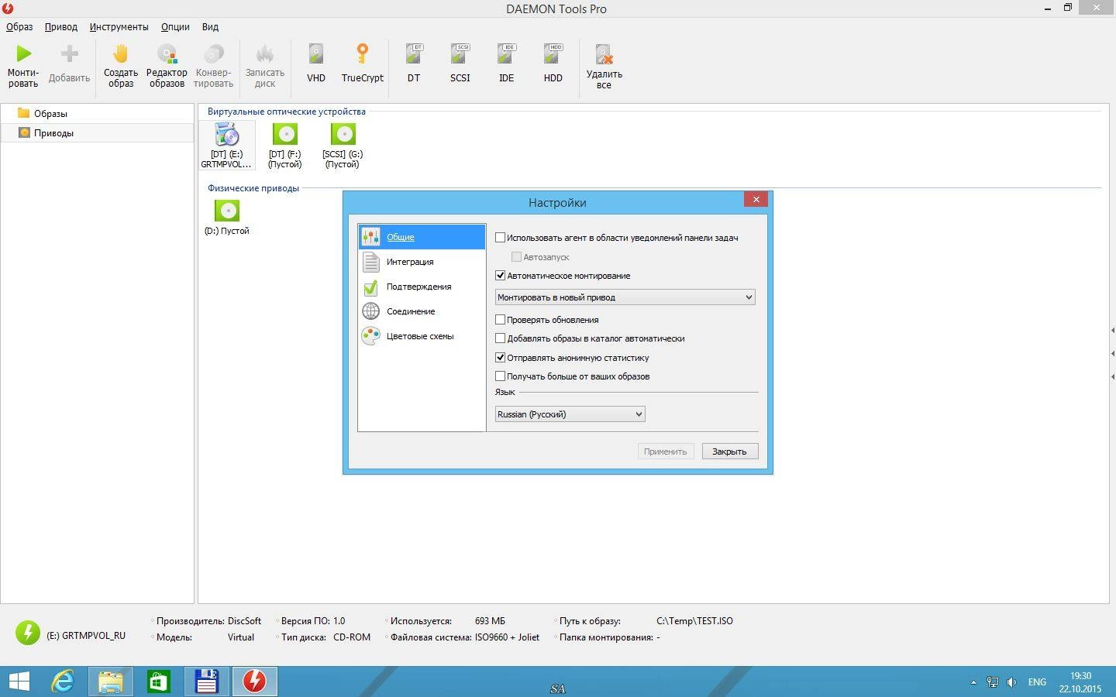The height and width of the screenshot is (697, 1116).
Task: Select the empty [SCSI] (G:) drive
Action: [343, 145]
